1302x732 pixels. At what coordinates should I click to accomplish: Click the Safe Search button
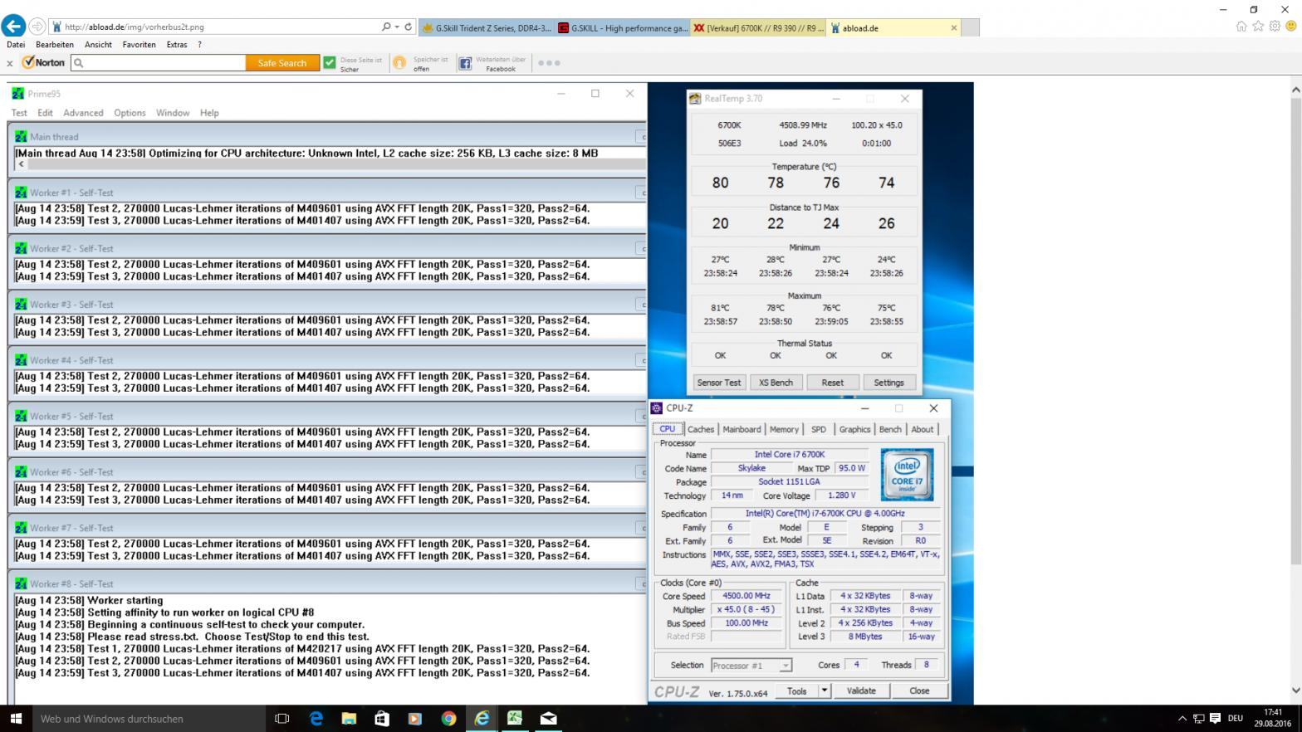point(282,62)
